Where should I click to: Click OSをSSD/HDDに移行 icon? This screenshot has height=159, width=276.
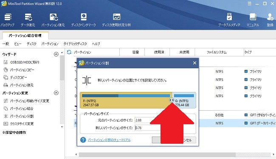click(x=6, y=62)
